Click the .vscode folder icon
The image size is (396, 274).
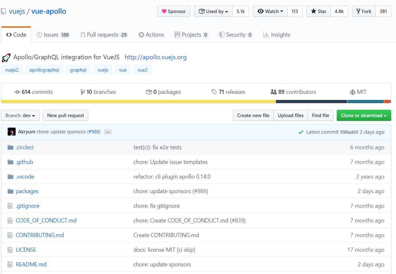(11, 177)
